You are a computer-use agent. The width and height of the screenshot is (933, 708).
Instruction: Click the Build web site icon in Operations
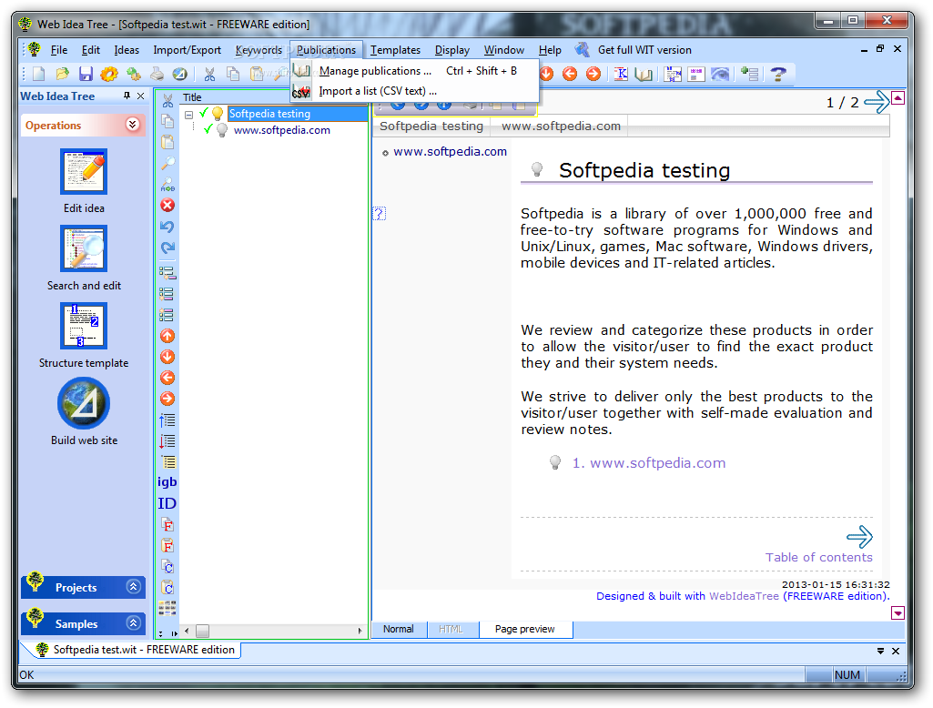tap(84, 403)
